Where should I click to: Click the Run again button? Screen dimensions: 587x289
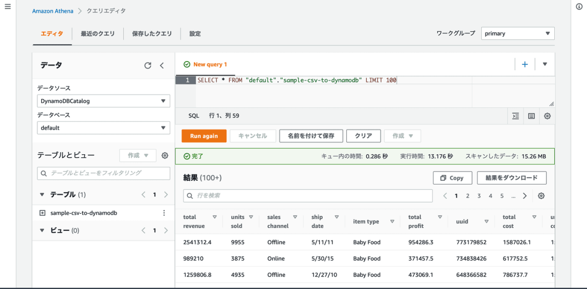point(204,136)
